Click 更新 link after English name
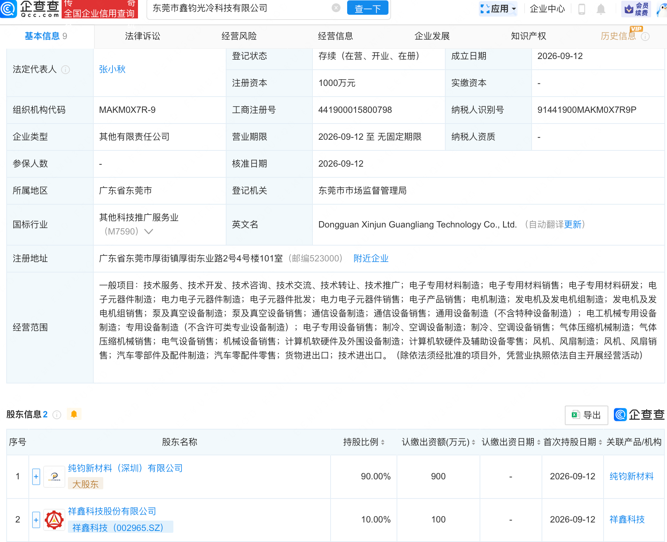 (573, 225)
